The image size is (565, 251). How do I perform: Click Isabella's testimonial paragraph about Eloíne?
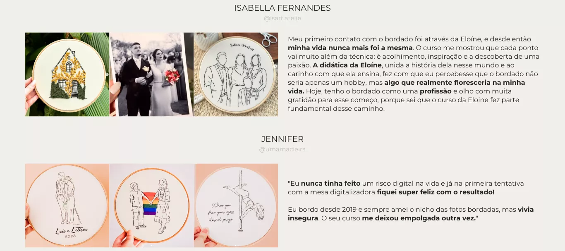pos(414,74)
